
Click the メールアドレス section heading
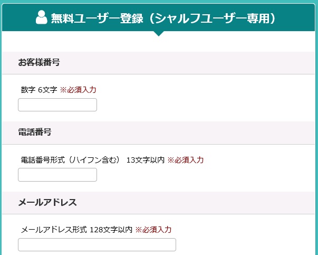[x=47, y=202]
